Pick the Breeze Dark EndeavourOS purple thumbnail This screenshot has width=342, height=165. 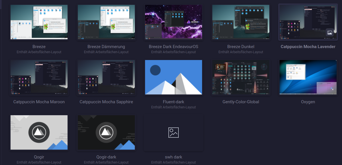pyautogui.click(x=174, y=22)
